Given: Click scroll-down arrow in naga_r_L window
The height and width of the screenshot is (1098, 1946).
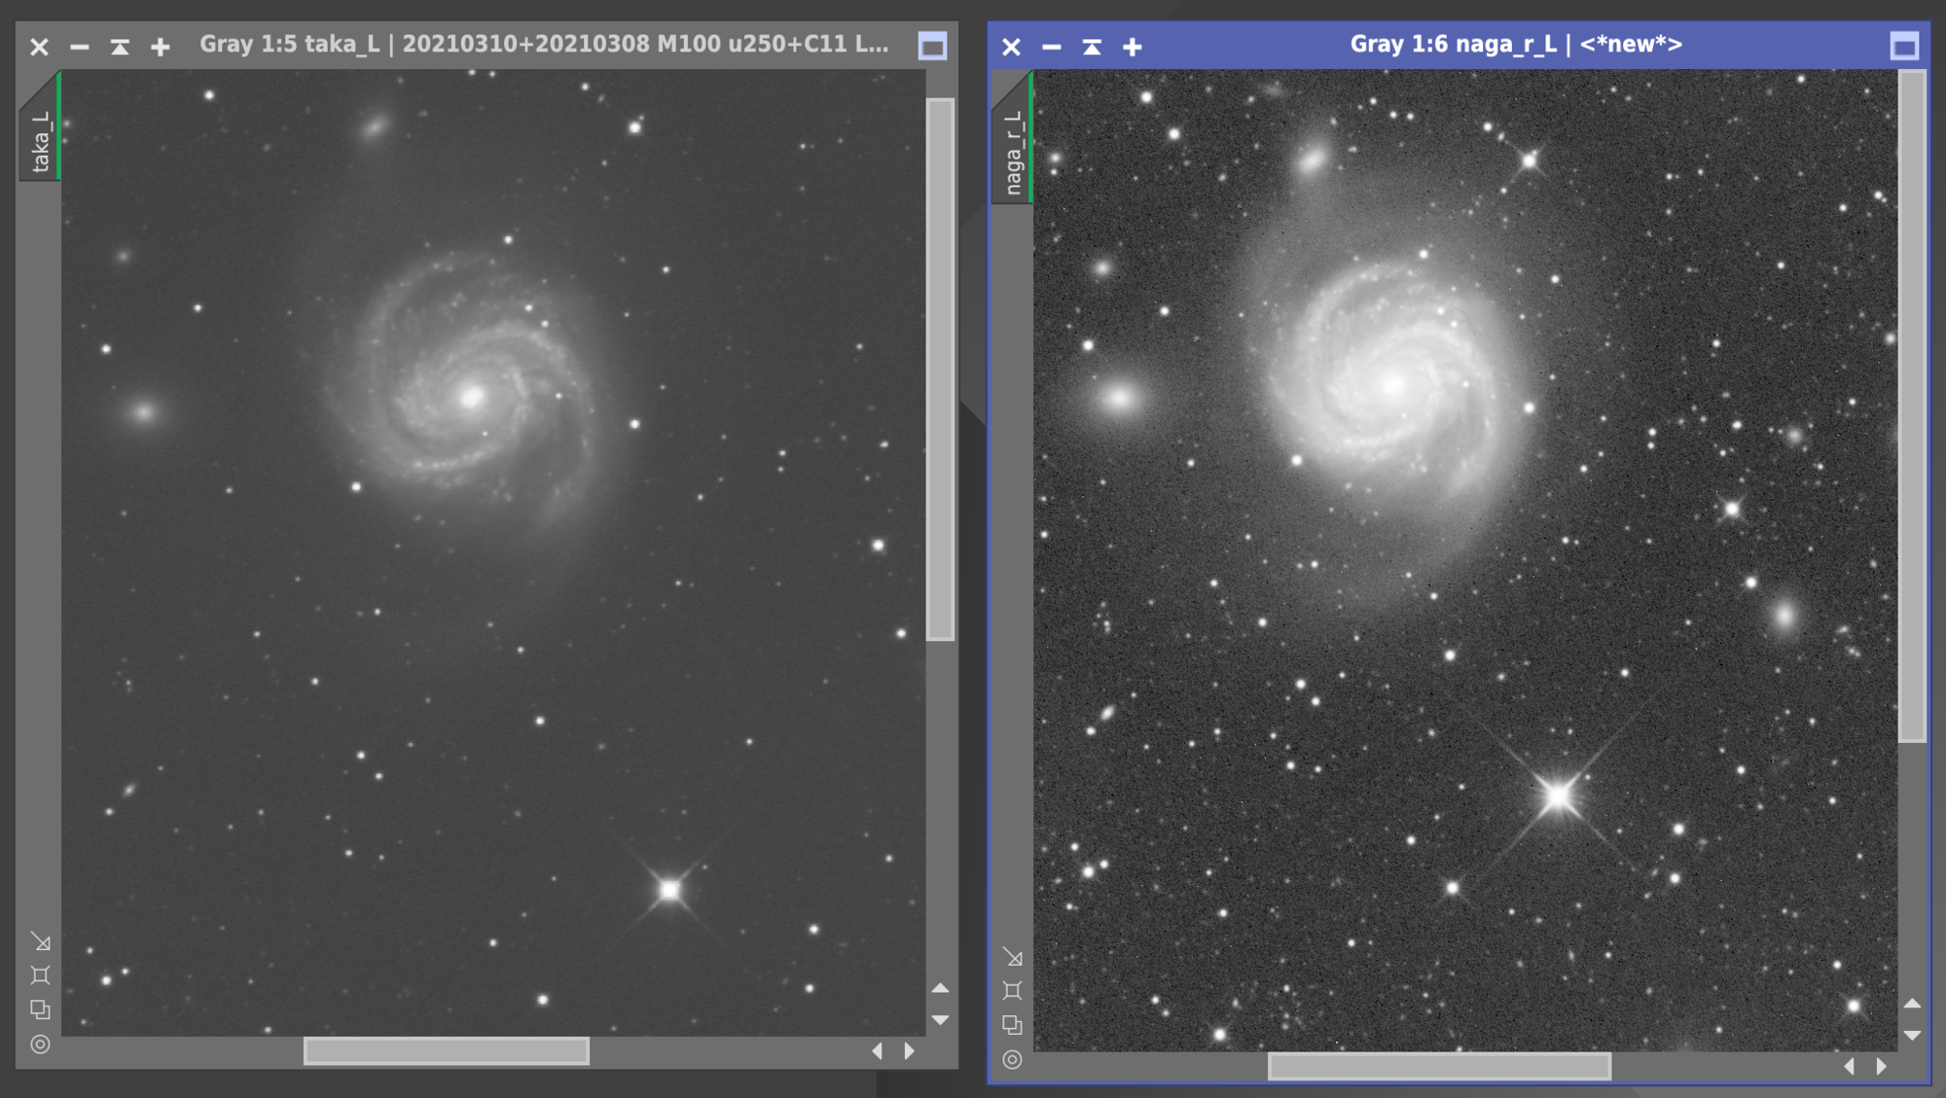Looking at the screenshot, I should click(1912, 1036).
